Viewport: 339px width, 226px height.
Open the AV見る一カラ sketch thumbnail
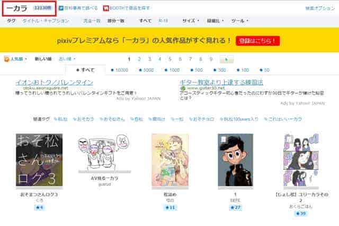tap(104, 154)
